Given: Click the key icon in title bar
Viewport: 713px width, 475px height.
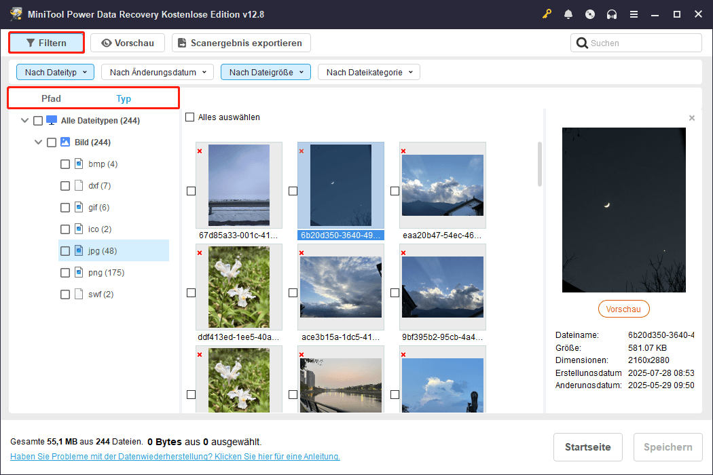Looking at the screenshot, I should click(547, 14).
